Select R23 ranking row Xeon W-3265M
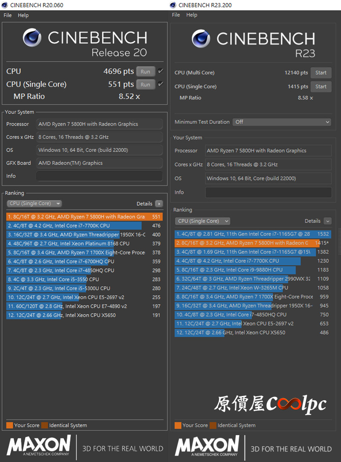 coord(253,288)
